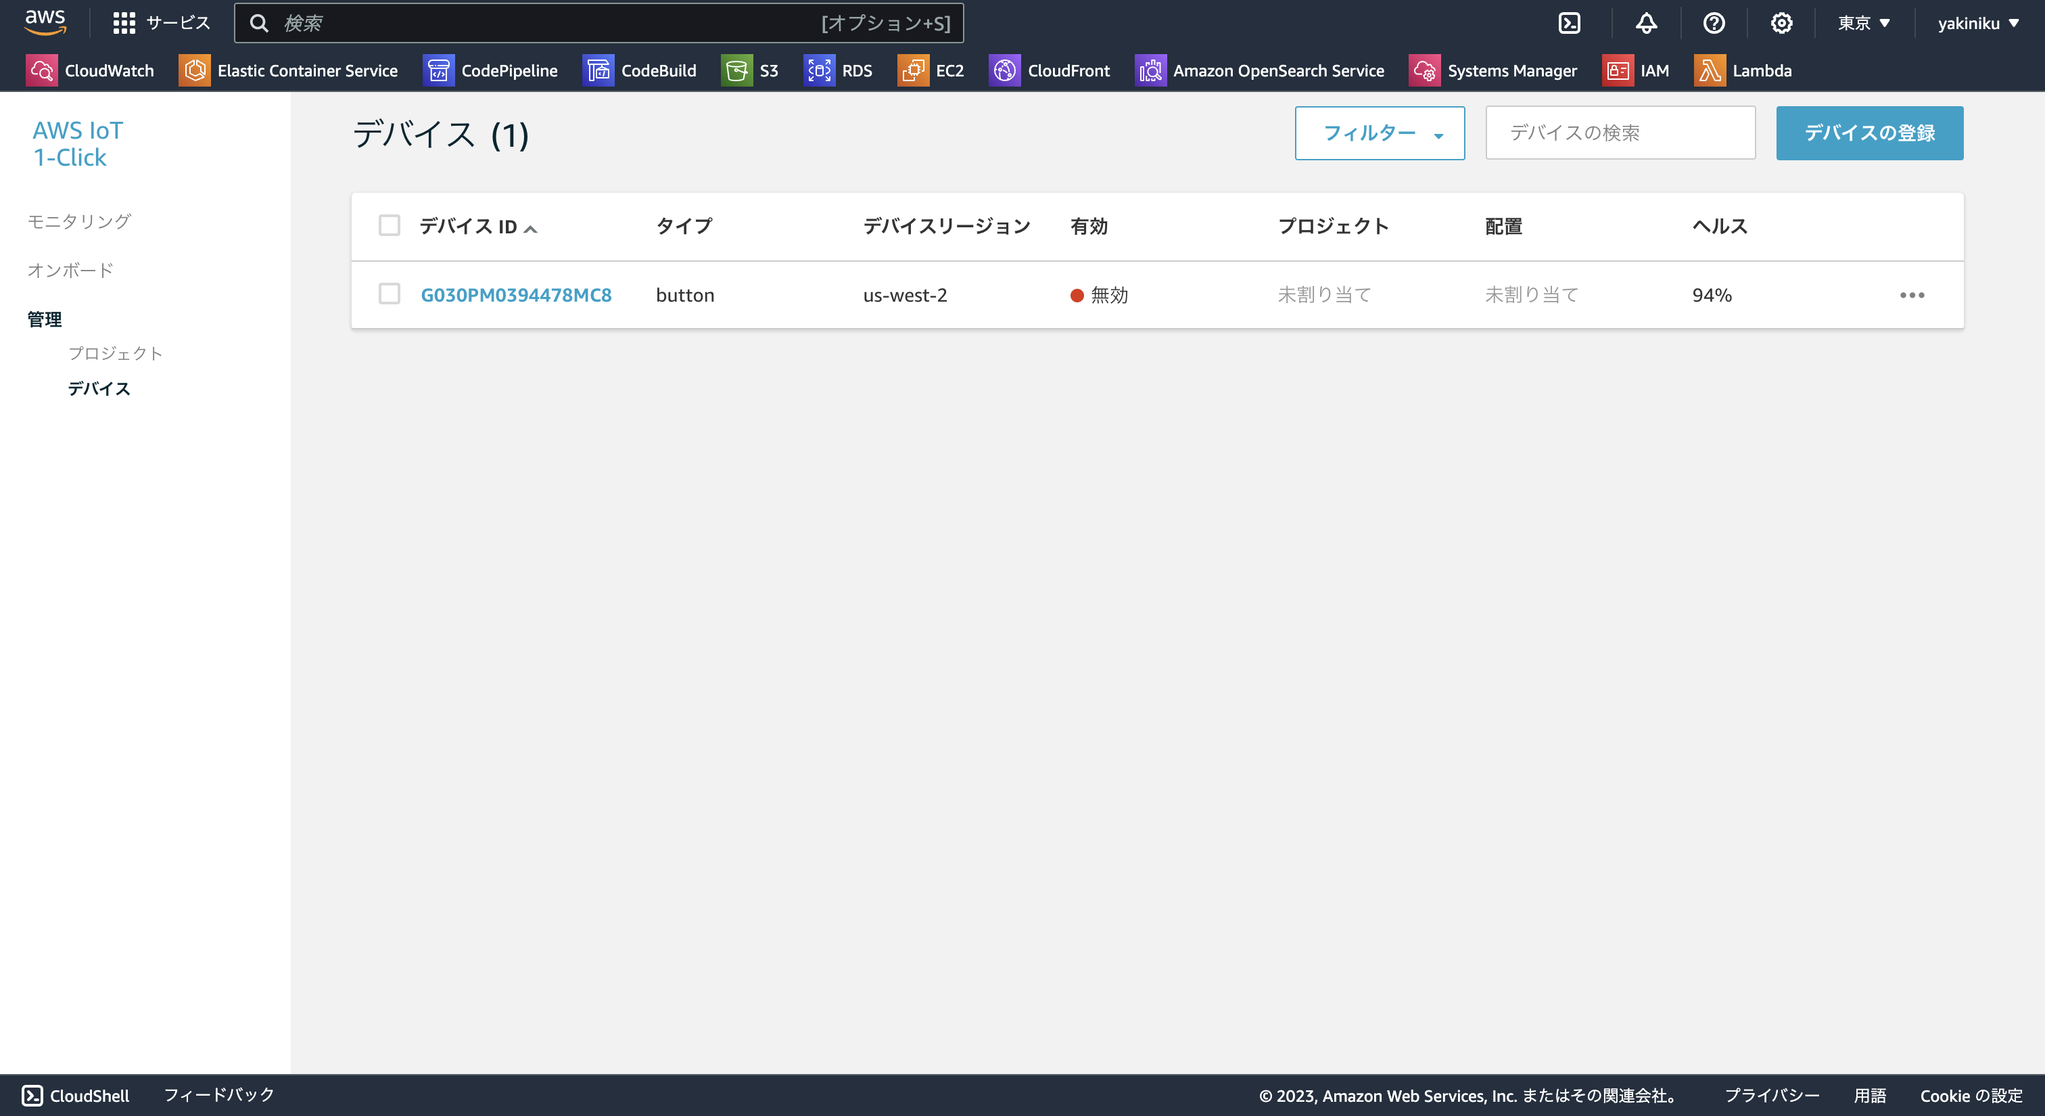Click the タイプ column header
Screen dimensions: 2045x1116
point(684,226)
